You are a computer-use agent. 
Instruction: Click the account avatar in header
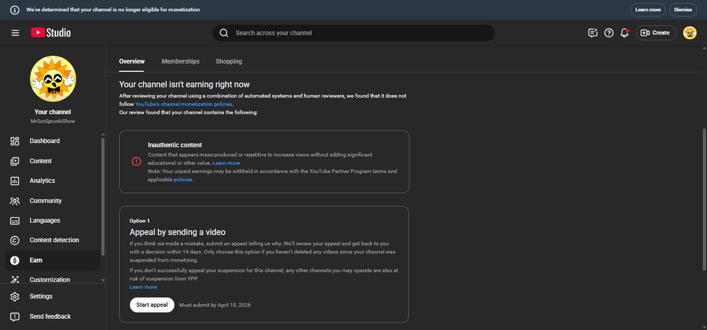[x=690, y=33]
